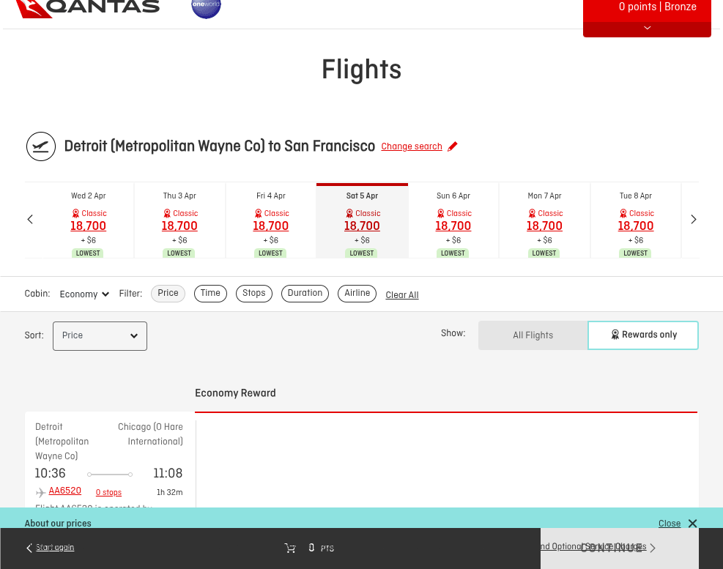Click the back chevron beside Start again
The height and width of the screenshot is (569, 723).
pyautogui.click(x=29, y=548)
